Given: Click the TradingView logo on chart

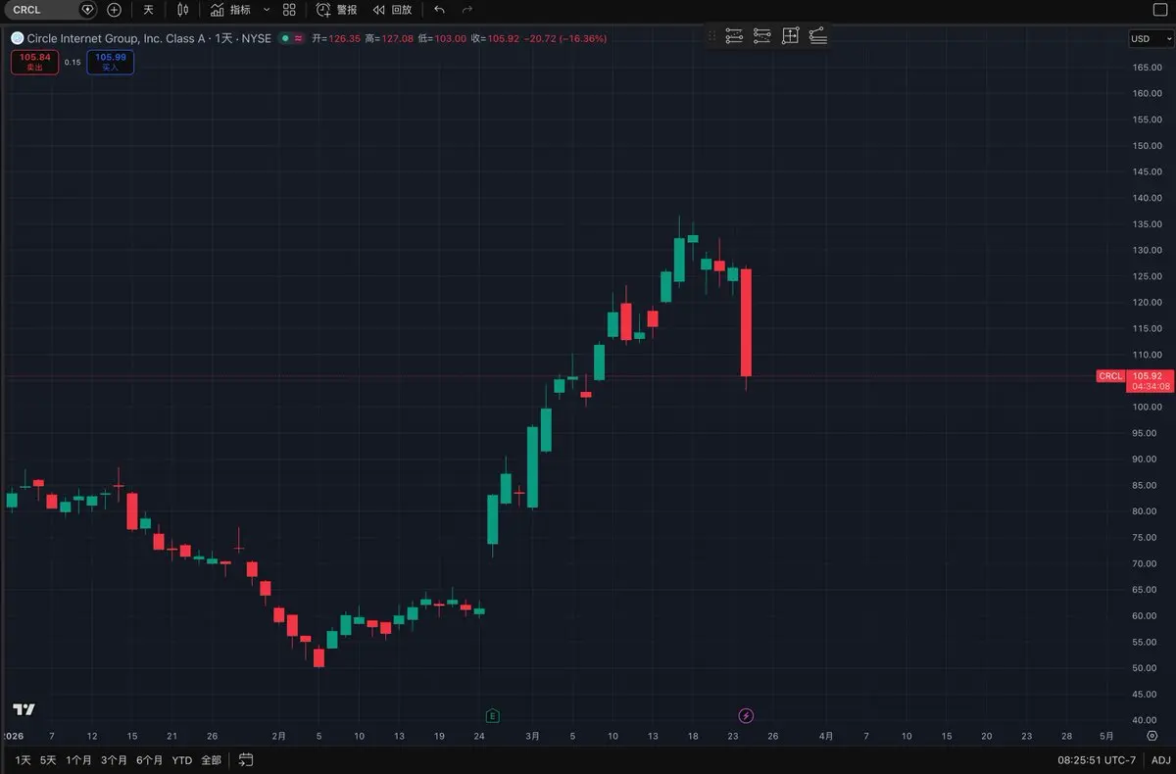Looking at the screenshot, I should [x=24, y=709].
